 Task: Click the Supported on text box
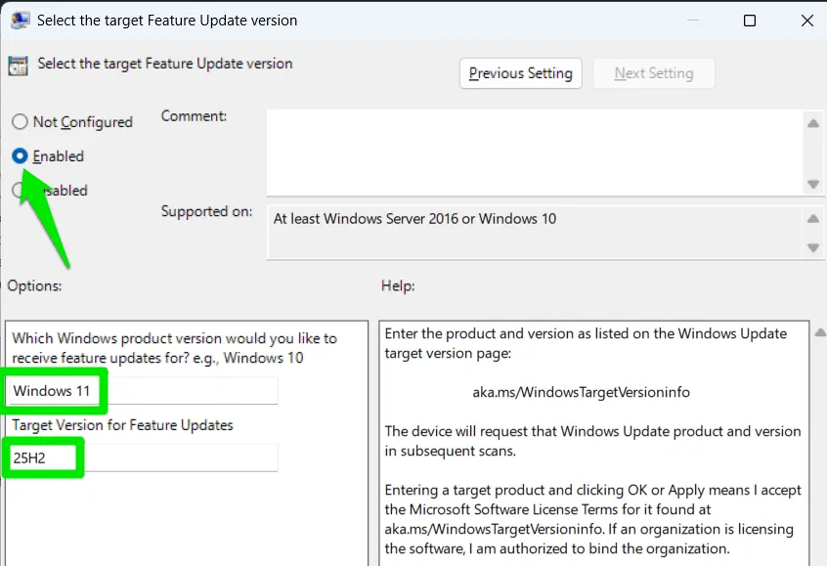pos(533,232)
